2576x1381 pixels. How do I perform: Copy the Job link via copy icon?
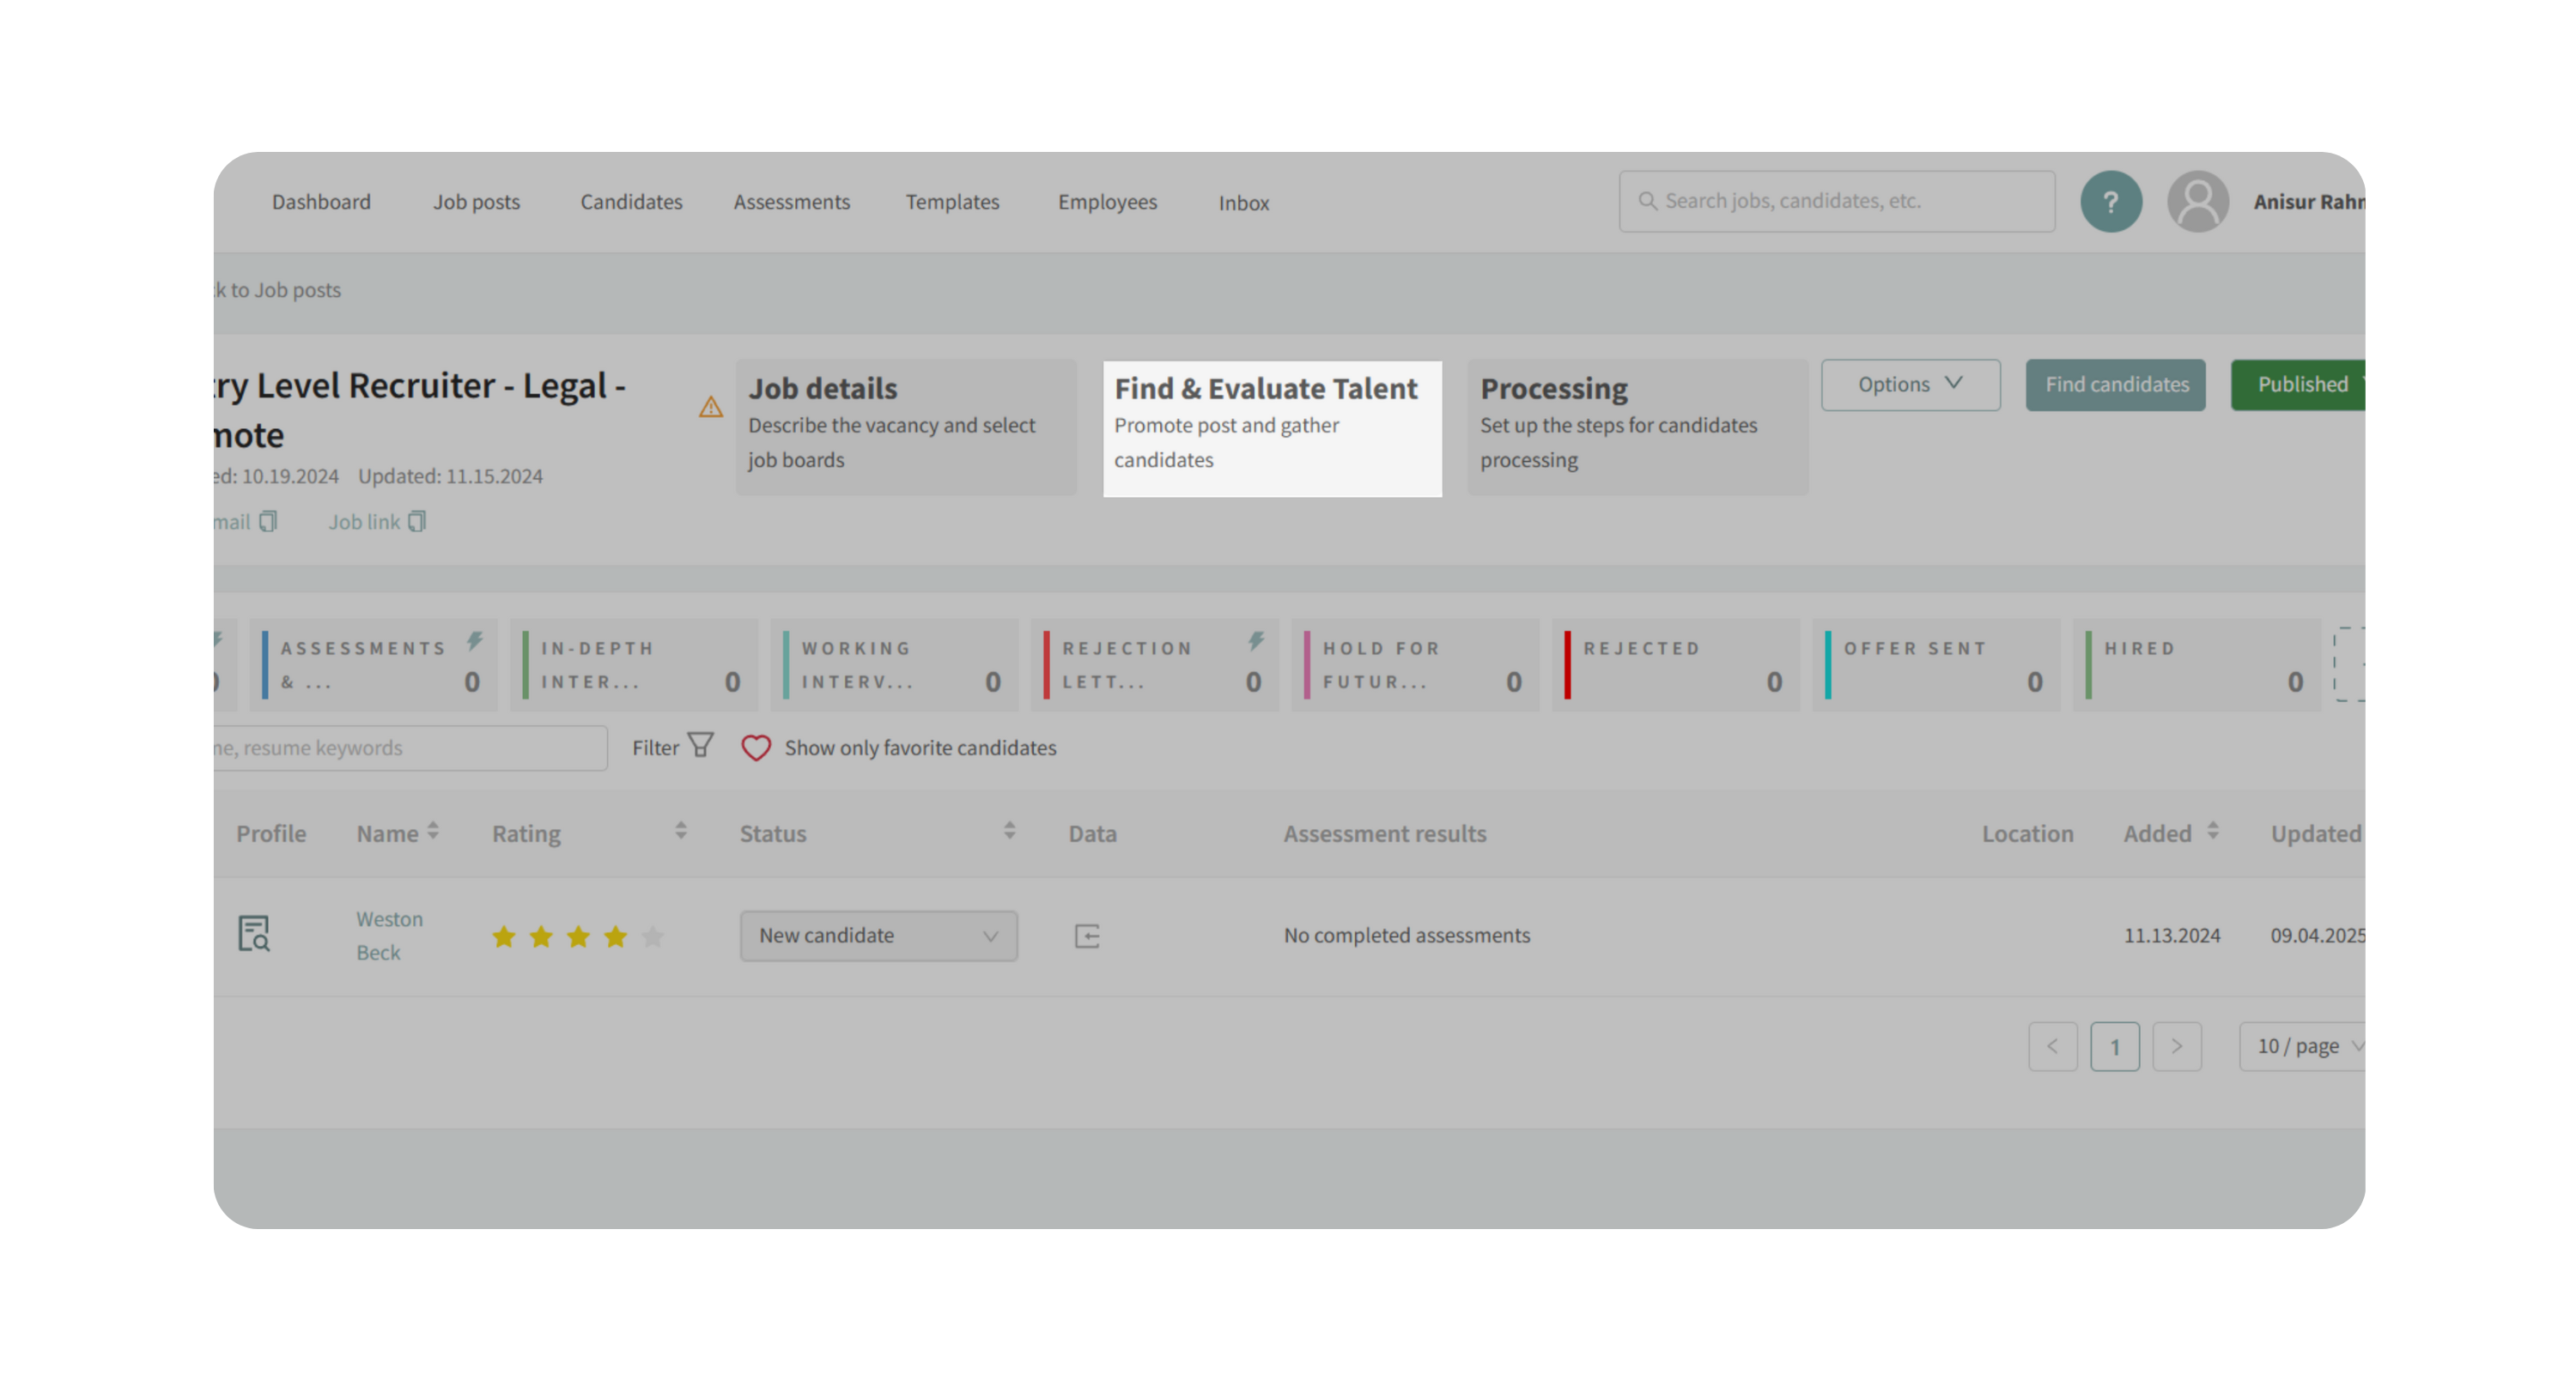[x=417, y=522]
